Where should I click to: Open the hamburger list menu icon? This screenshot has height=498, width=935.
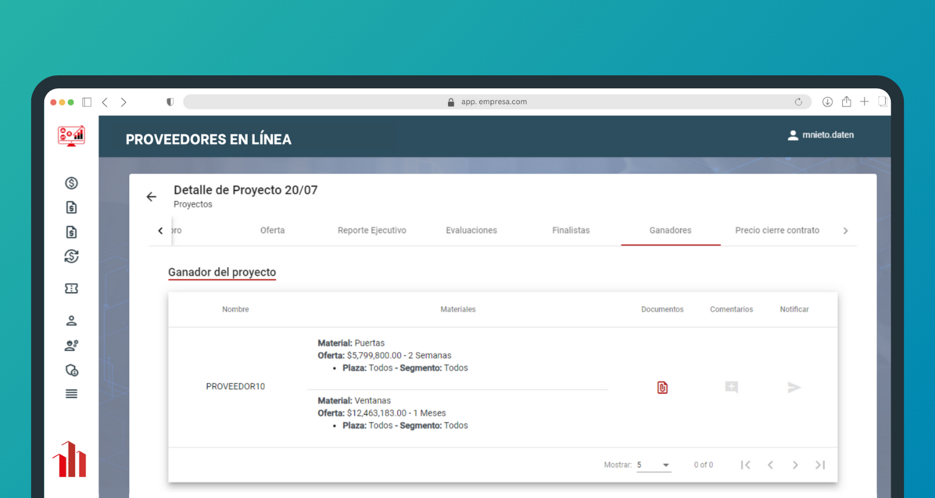pos(72,393)
